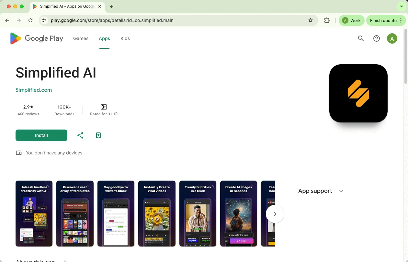Open the tab search dropdown arrow
Screen dimensions: 408x262
[401, 6]
